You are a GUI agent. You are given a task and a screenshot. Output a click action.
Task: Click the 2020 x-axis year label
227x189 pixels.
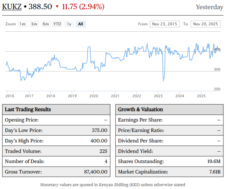click(94, 96)
